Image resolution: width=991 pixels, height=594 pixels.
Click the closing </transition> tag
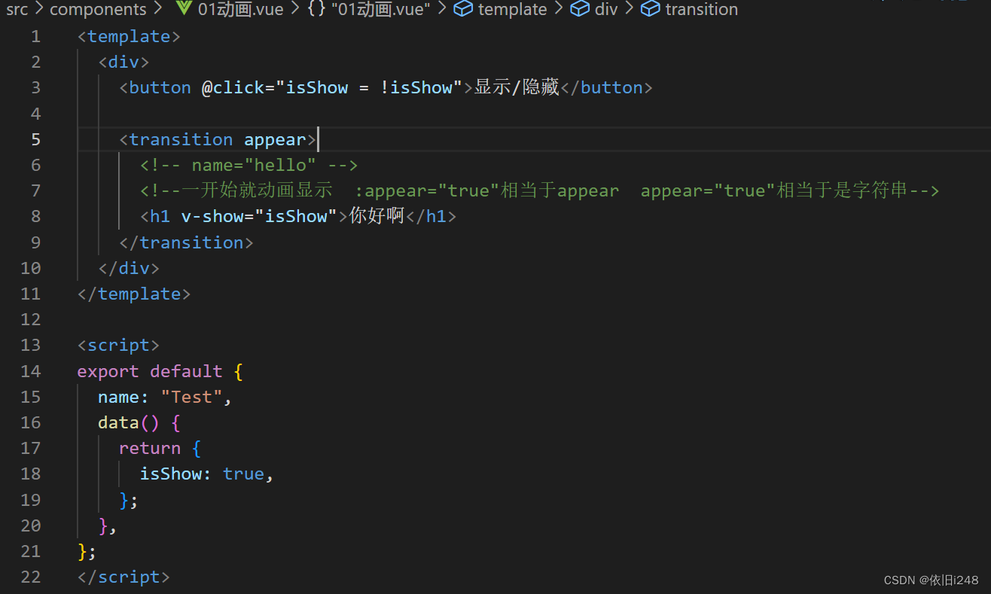(186, 242)
